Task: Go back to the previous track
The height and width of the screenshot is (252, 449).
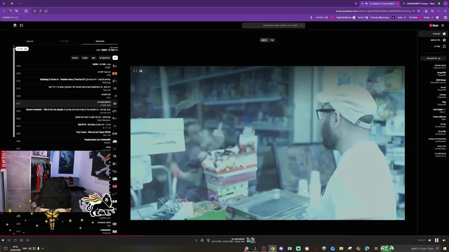Action: click(429, 240)
